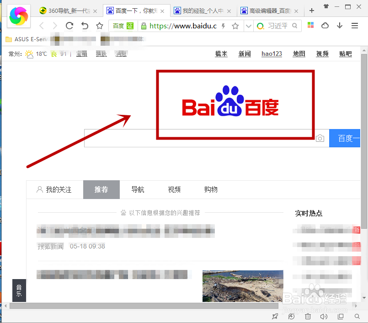The image size is (368, 323).
Task: Click the status bar trash icon
Action: click(x=308, y=317)
